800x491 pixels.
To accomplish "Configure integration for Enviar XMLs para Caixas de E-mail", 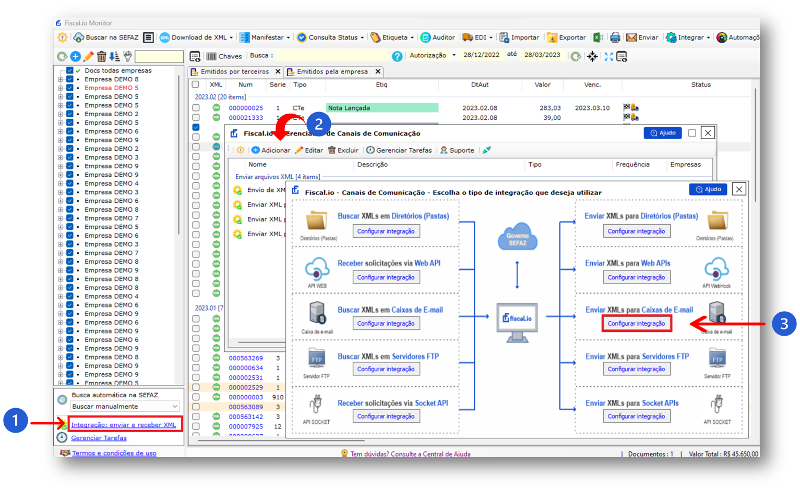I will [x=636, y=324].
